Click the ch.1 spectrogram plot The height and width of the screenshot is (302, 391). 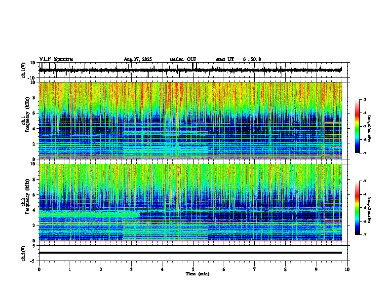[191, 120]
